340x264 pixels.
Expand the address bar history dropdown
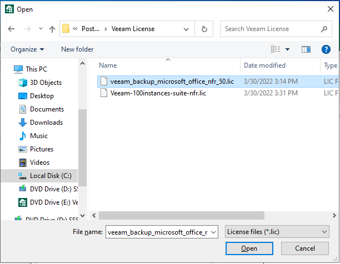186,29
